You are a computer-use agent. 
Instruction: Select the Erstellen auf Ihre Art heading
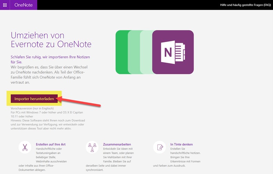51,144
